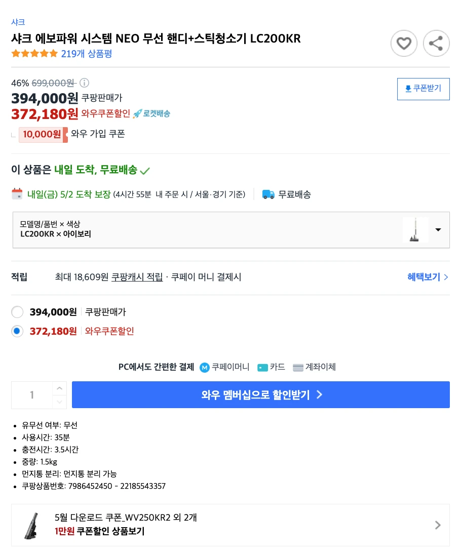Click the ivory product thumbnail in model selector

[x=415, y=229]
